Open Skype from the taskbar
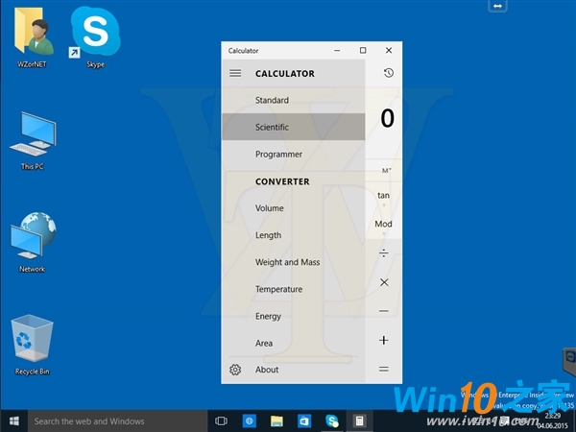This screenshot has height=432, width=576. [332, 421]
